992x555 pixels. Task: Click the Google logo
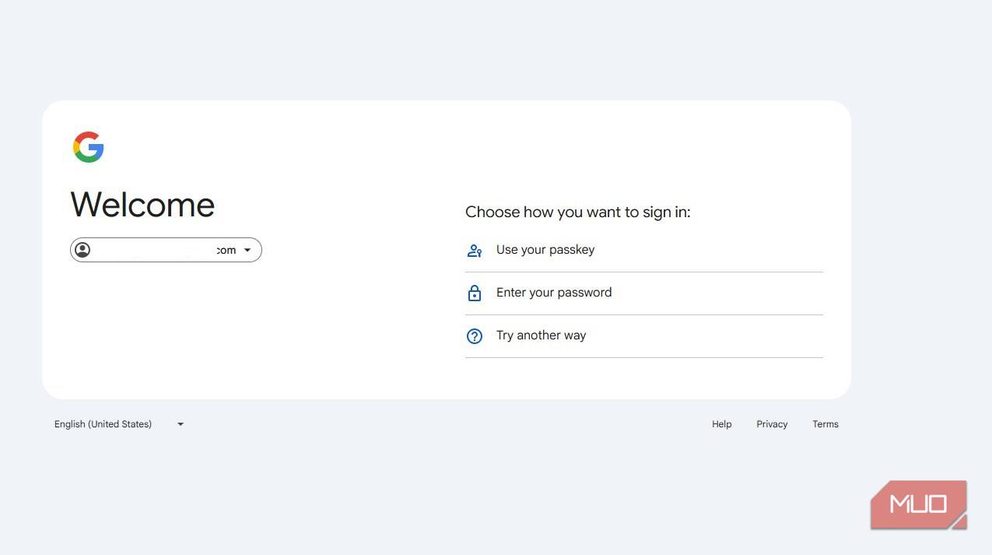tap(88, 146)
